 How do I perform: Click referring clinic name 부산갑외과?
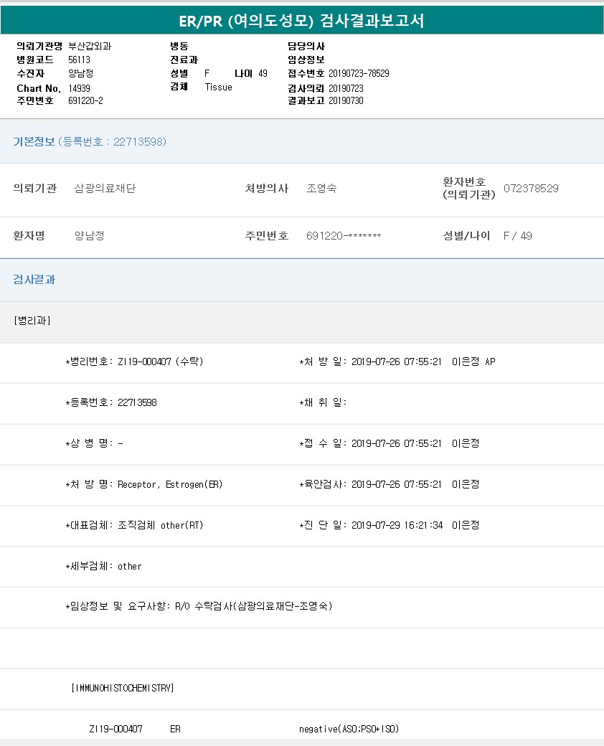click(90, 47)
